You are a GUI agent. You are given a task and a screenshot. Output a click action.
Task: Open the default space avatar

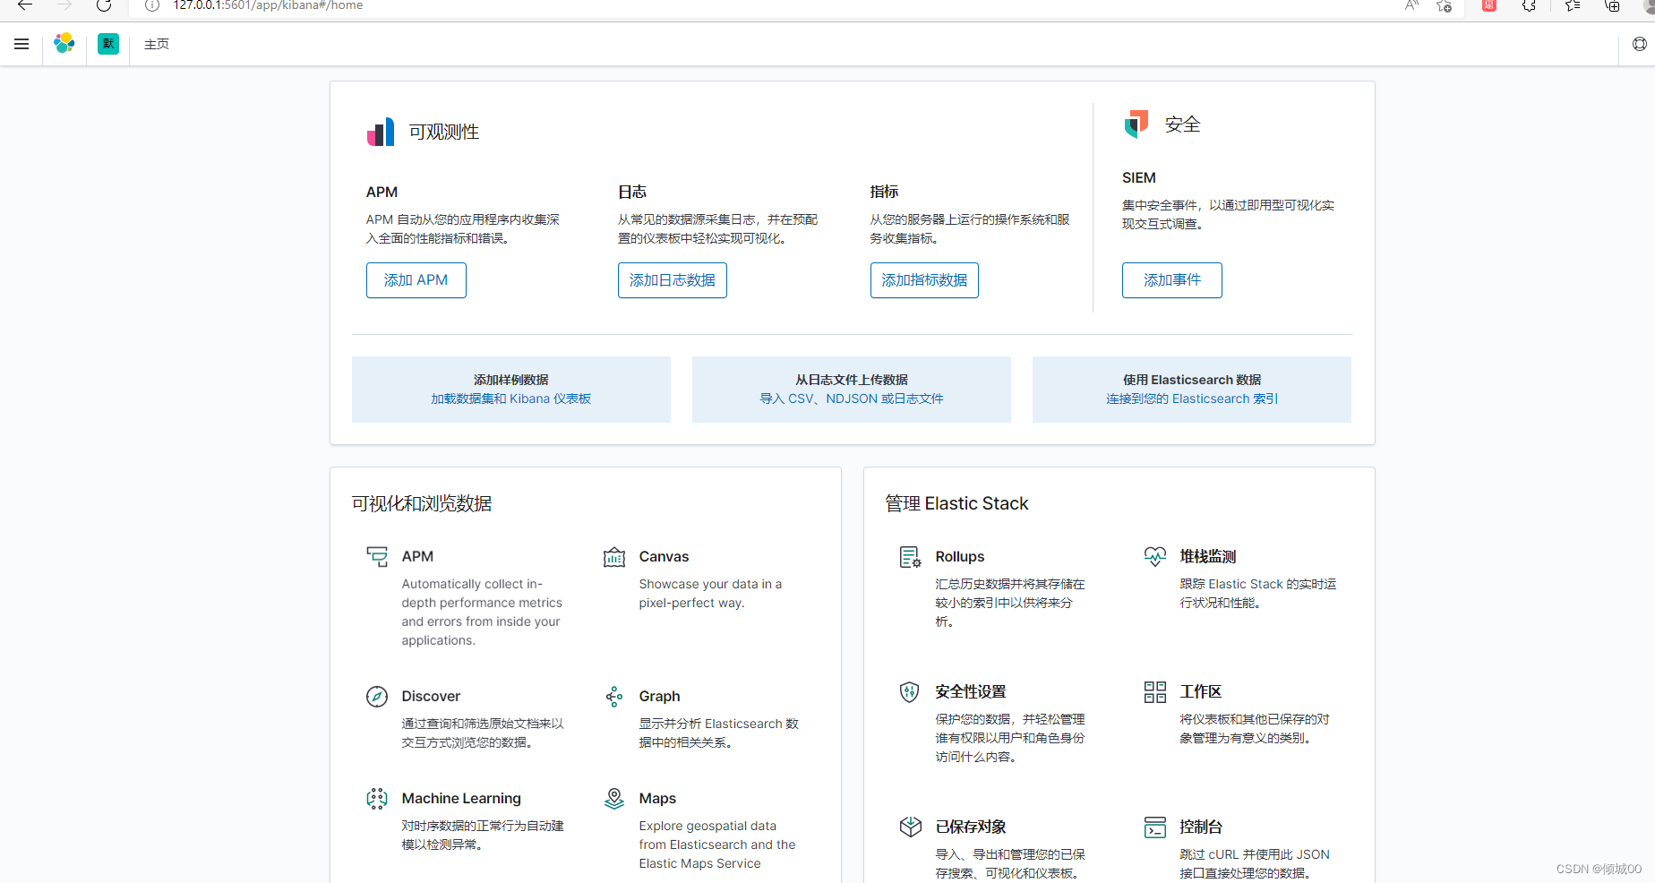click(x=108, y=44)
